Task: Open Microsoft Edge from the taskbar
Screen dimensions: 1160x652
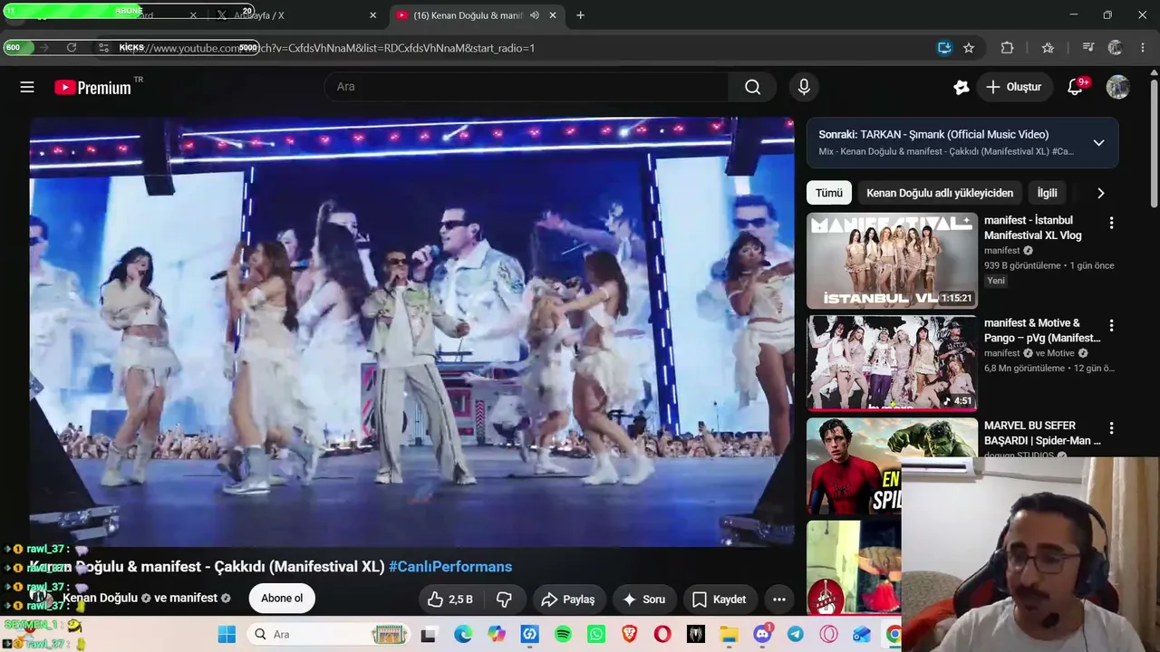Action: pyautogui.click(x=463, y=635)
